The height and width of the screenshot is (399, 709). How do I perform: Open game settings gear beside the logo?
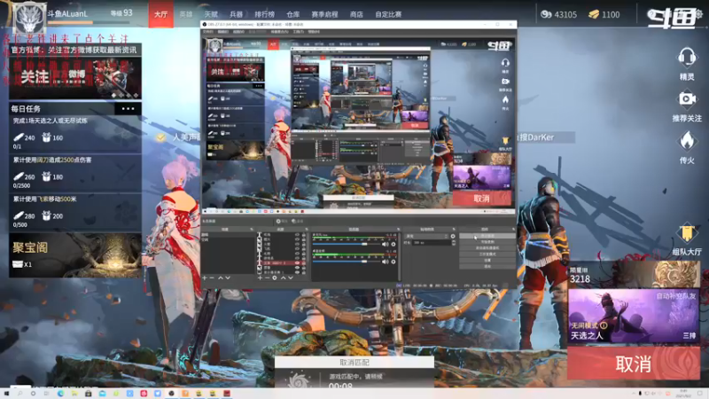tap(699, 14)
